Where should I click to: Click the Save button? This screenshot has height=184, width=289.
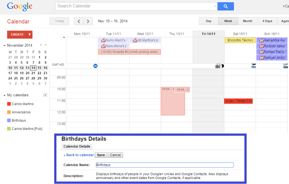tap(101, 155)
